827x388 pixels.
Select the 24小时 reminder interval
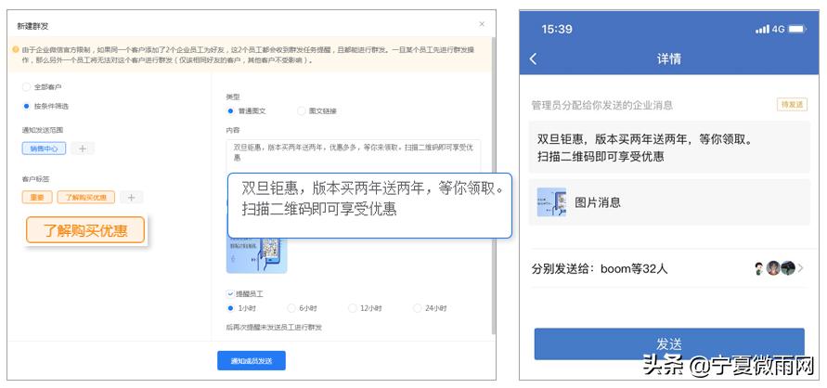coord(417,308)
